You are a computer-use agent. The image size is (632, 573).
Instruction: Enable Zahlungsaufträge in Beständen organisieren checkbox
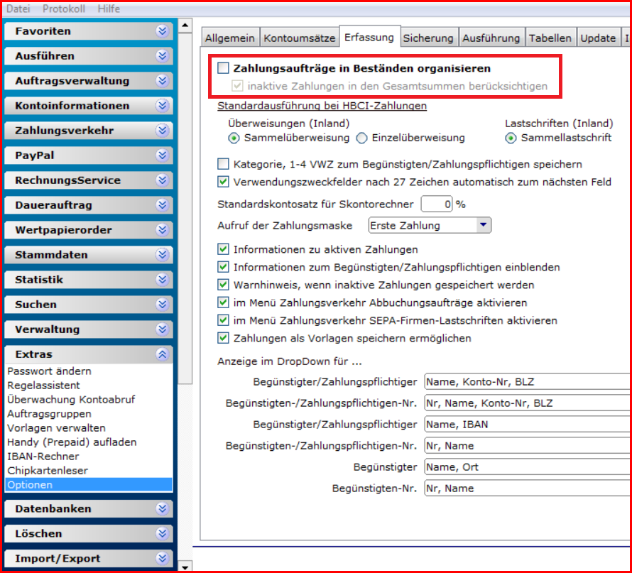[x=223, y=68]
